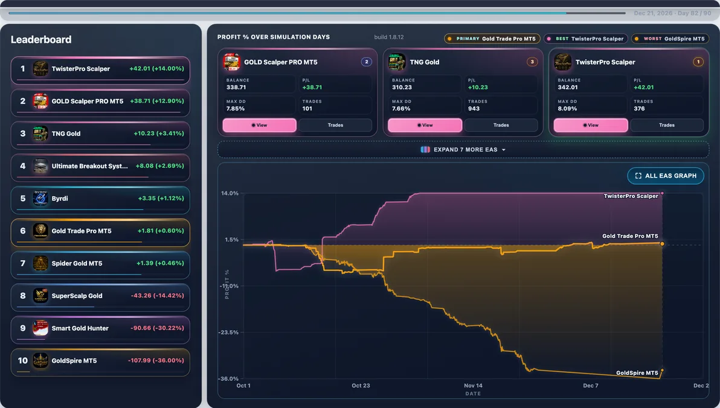
Task: Open Trades on the TwisterPro Scalper card
Action: pyautogui.click(x=667, y=125)
